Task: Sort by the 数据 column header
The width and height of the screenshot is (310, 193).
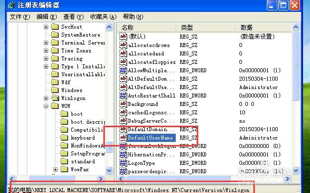Action: pos(264,27)
